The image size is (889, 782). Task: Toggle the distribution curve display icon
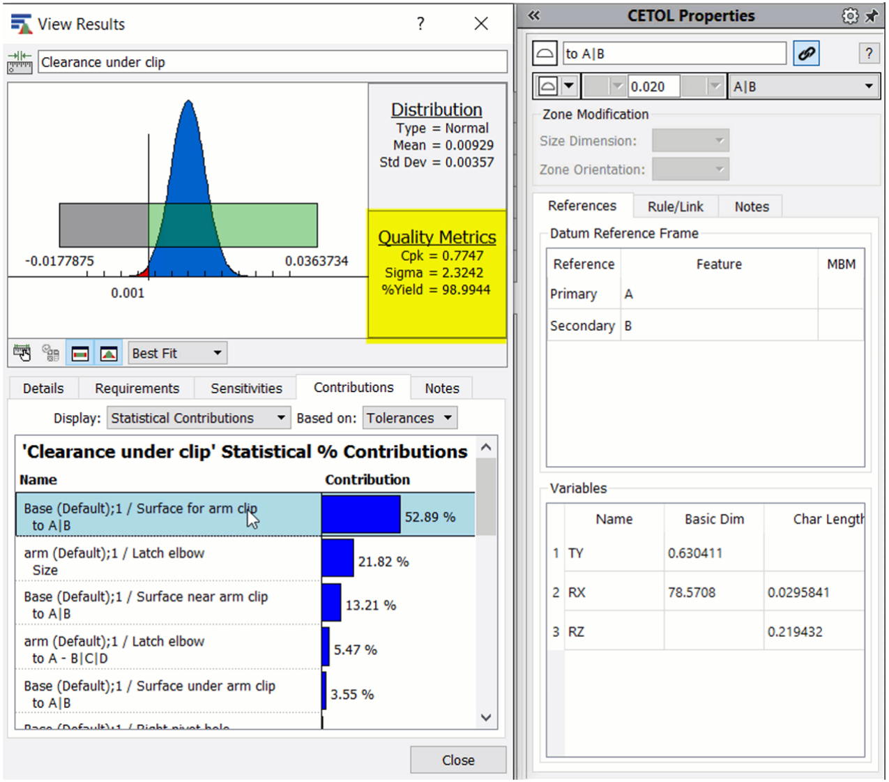pos(108,353)
